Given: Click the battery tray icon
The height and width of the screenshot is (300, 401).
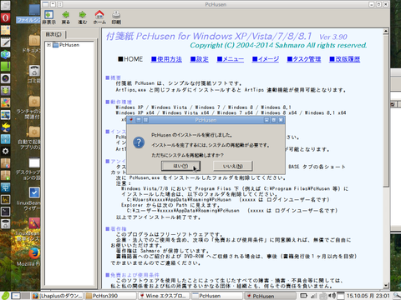Looking at the screenshot, I should [304, 296].
